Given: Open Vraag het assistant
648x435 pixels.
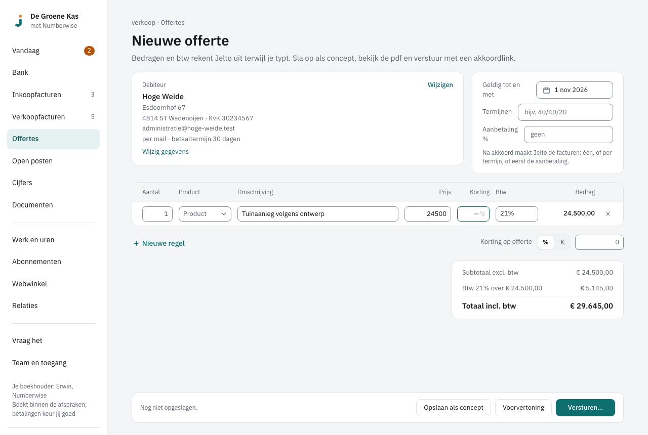Looking at the screenshot, I should (53, 340).
